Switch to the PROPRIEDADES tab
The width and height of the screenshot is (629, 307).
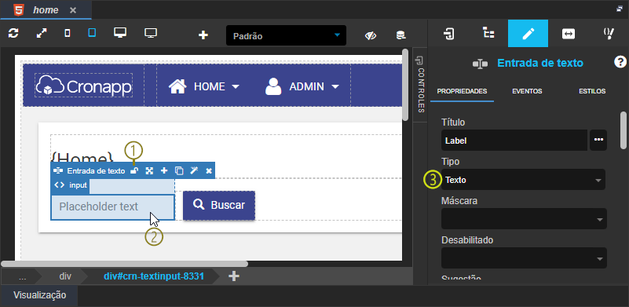(462, 91)
